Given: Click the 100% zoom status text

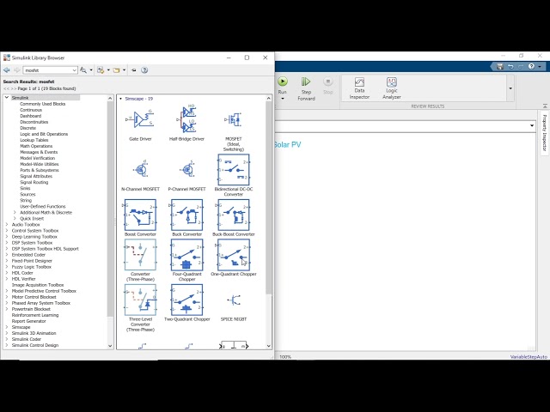Looking at the screenshot, I should (x=285, y=357).
